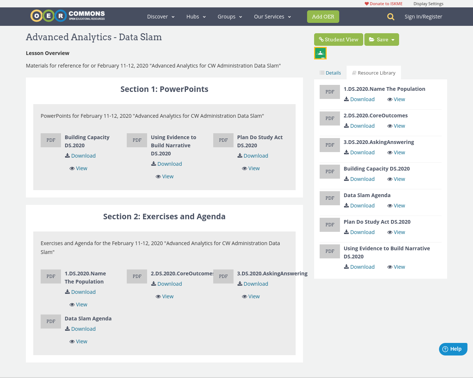Click the OER Commons logo
Viewport: 473px width, 378px height.
coord(67,16)
